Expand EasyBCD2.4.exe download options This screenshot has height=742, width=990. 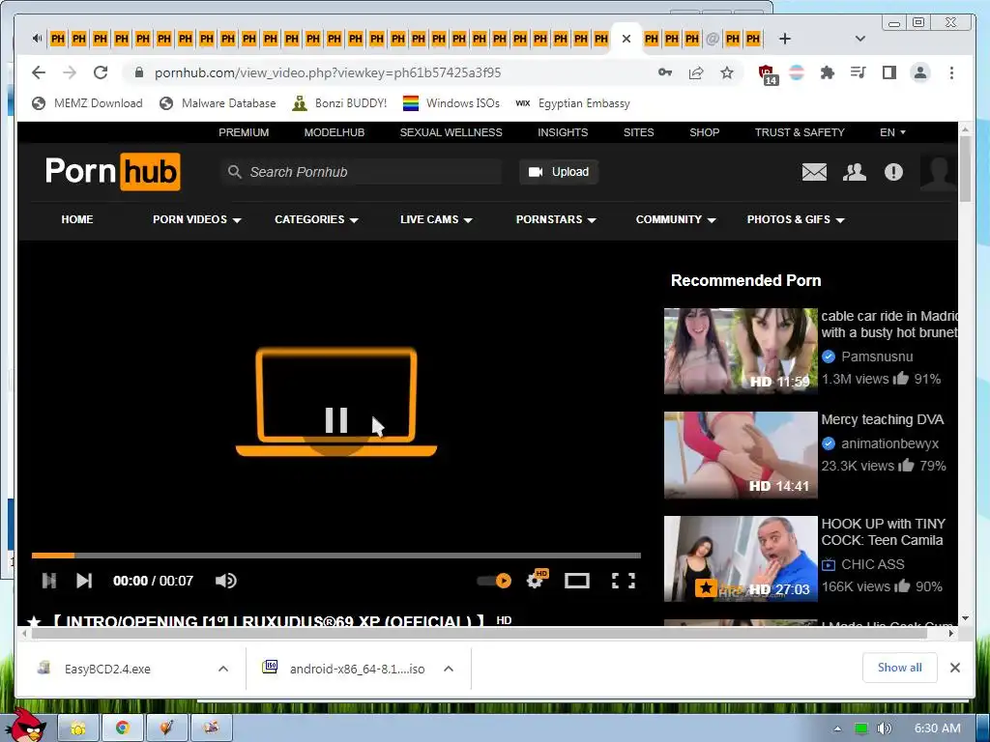point(223,669)
